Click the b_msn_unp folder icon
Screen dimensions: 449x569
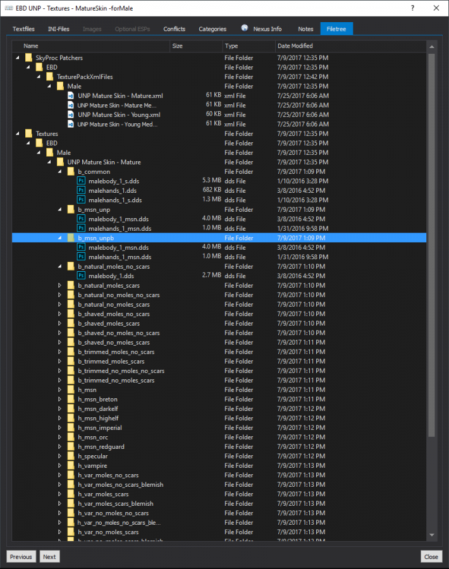point(71,209)
